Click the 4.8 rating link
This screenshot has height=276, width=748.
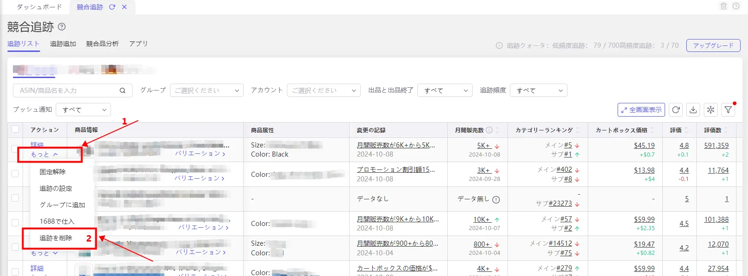[684, 145]
